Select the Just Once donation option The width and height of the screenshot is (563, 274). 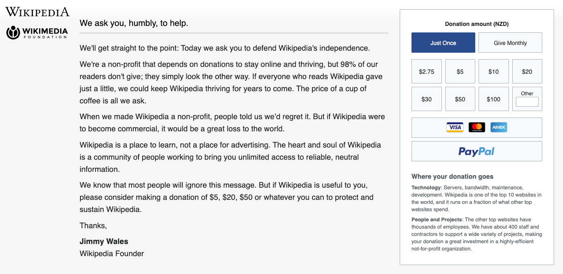[443, 42]
